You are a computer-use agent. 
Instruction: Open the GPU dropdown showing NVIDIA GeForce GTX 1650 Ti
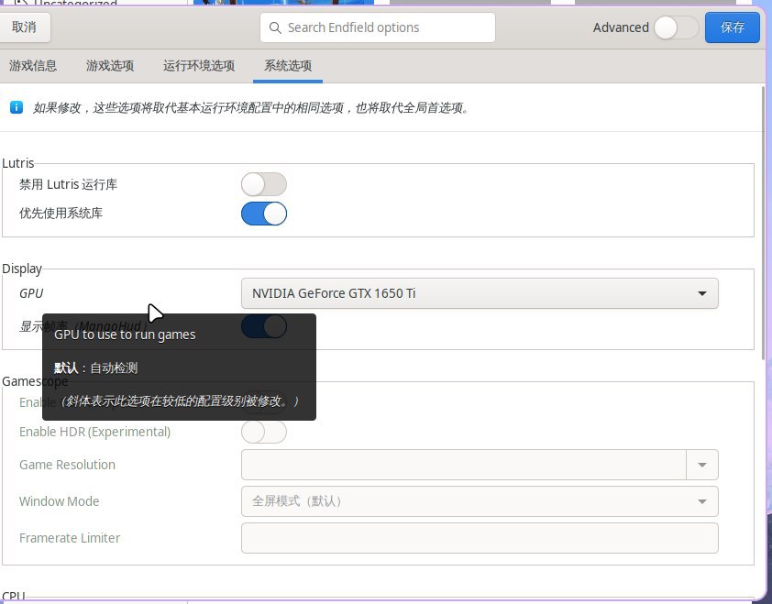point(480,293)
